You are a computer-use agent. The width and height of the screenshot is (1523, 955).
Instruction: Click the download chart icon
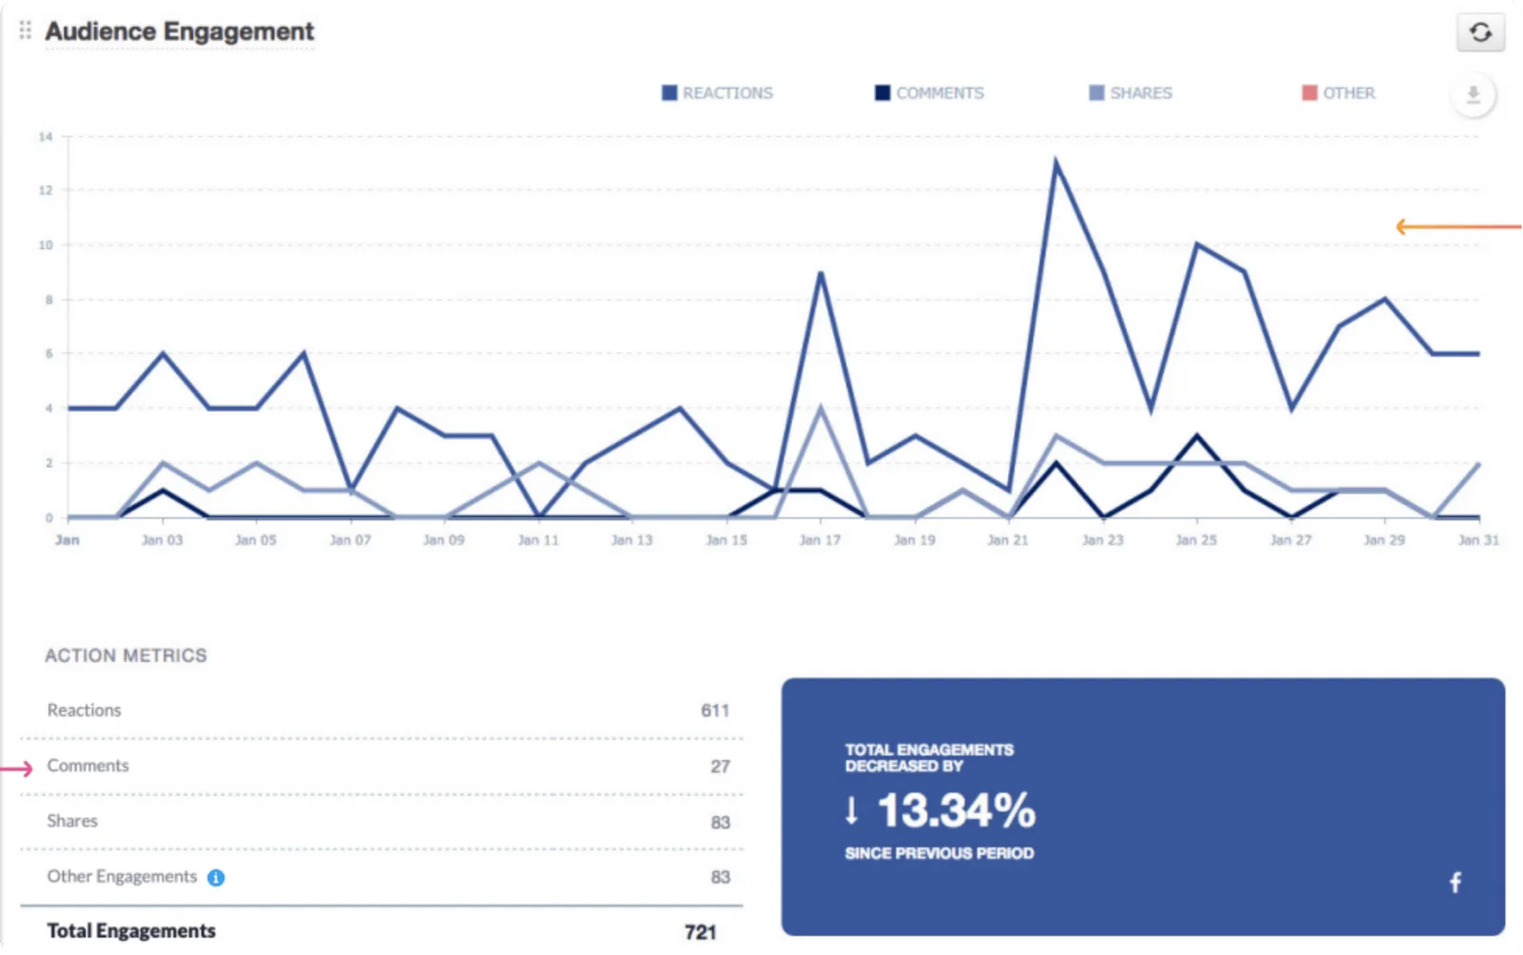(x=1473, y=95)
